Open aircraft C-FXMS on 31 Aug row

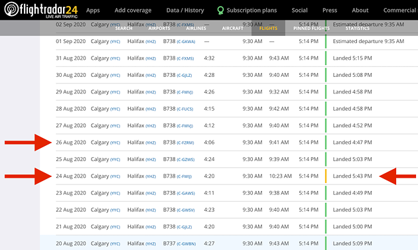185,58
